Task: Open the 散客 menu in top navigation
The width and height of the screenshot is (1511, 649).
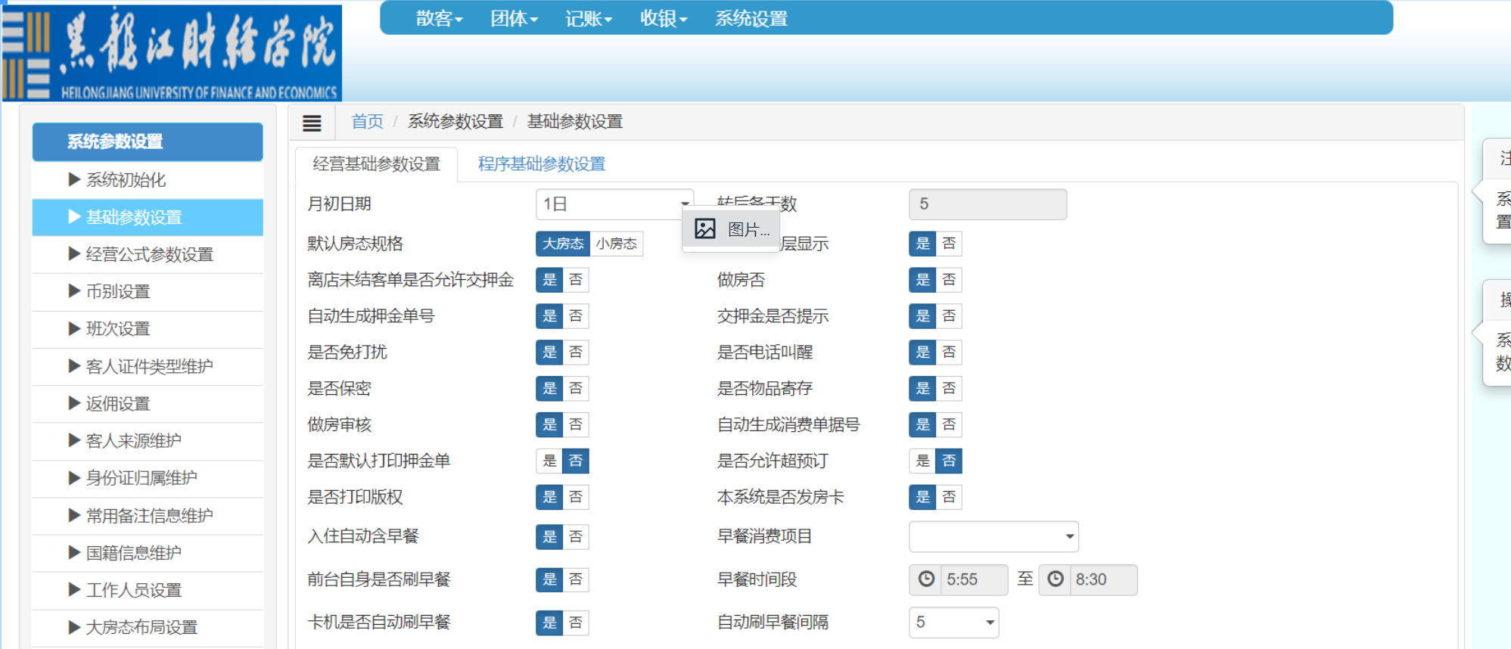Action: 439,18
